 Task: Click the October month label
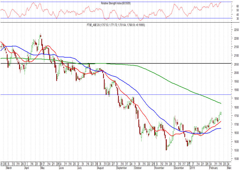[138, 168]
